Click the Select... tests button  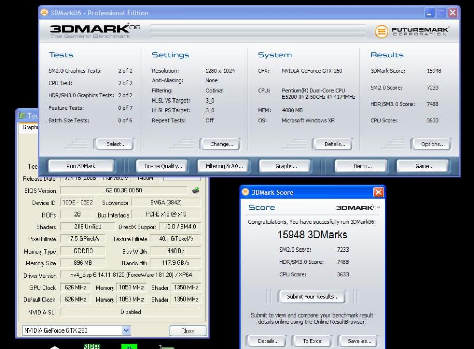(114, 144)
